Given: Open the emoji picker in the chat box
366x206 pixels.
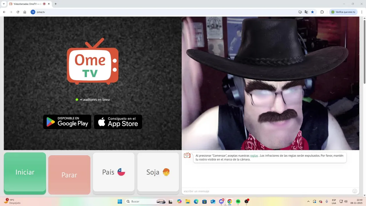Looking at the screenshot, I should tap(355, 191).
